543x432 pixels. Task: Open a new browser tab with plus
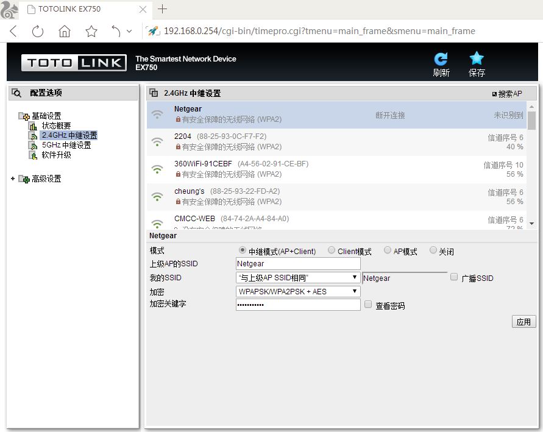tap(162, 9)
